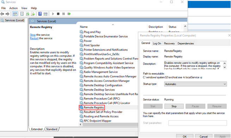Select the Remote Desktop Services gear icon

click(81, 90)
